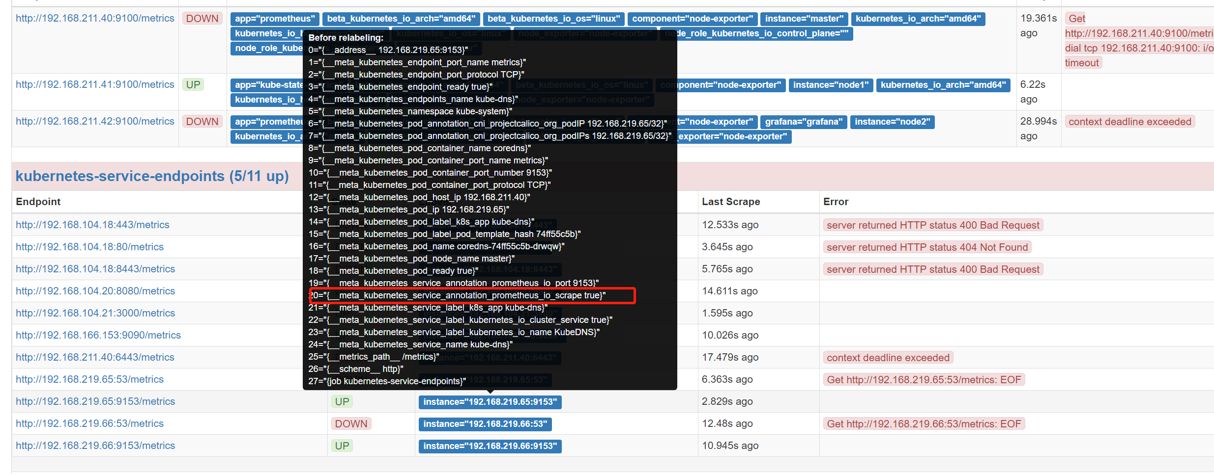The height and width of the screenshot is (474, 1214).
Task: Select the grafana="grafana" label pill
Action: pos(804,122)
